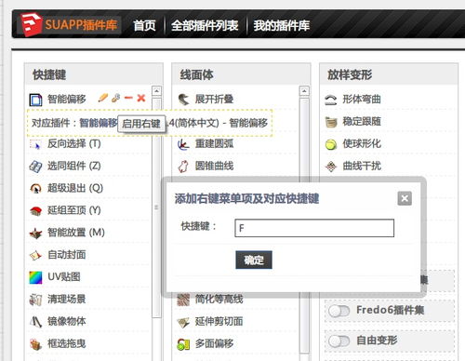Screen dimensions: 465x361
Task: Click the up arrow of 快捷键 list scrollbar
Action: 156,91
